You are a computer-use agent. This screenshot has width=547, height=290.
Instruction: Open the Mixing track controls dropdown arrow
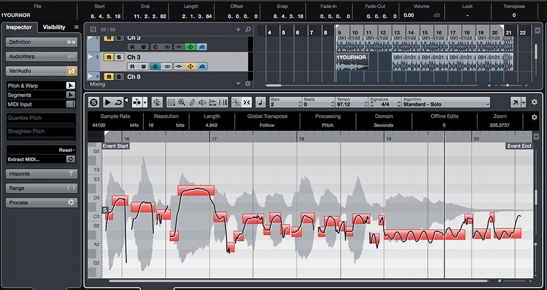238,84
